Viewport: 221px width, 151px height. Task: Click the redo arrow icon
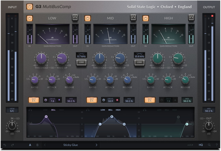click(x=12, y=145)
